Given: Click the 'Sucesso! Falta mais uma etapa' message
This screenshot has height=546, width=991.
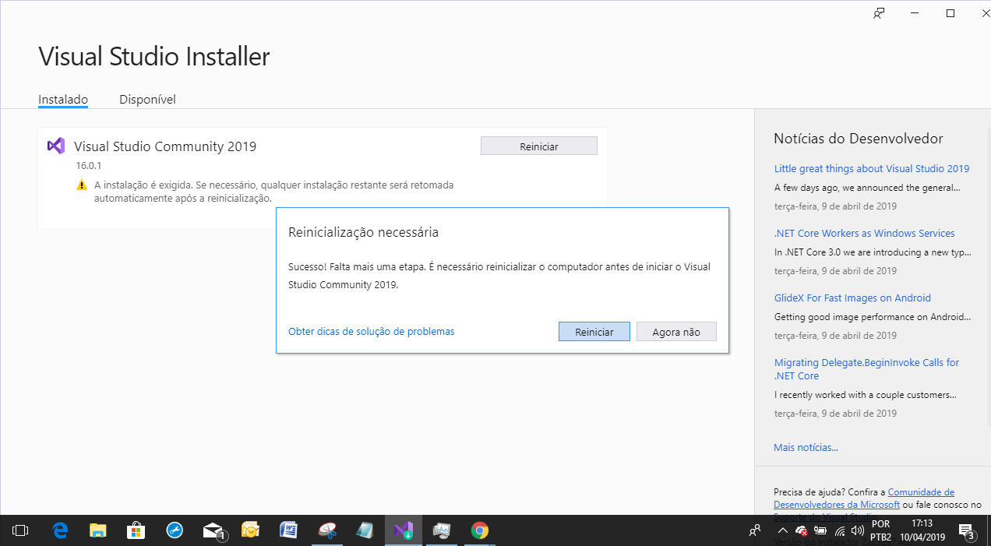Looking at the screenshot, I should pos(499,276).
